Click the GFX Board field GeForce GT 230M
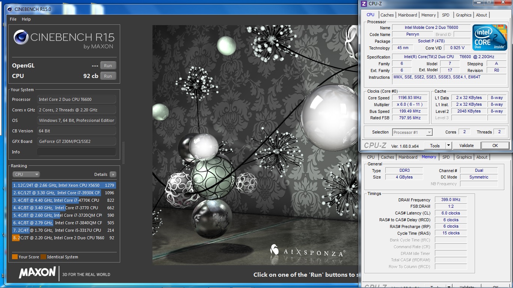Screen dimensions: 513x288 point(77,141)
